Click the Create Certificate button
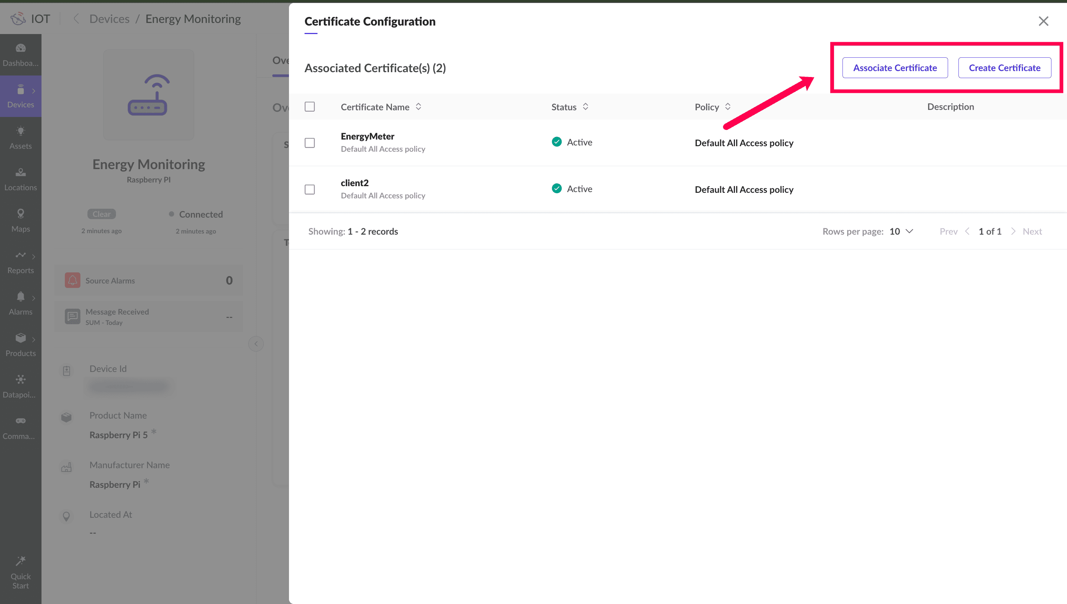 pyautogui.click(x=1004, y=68)
